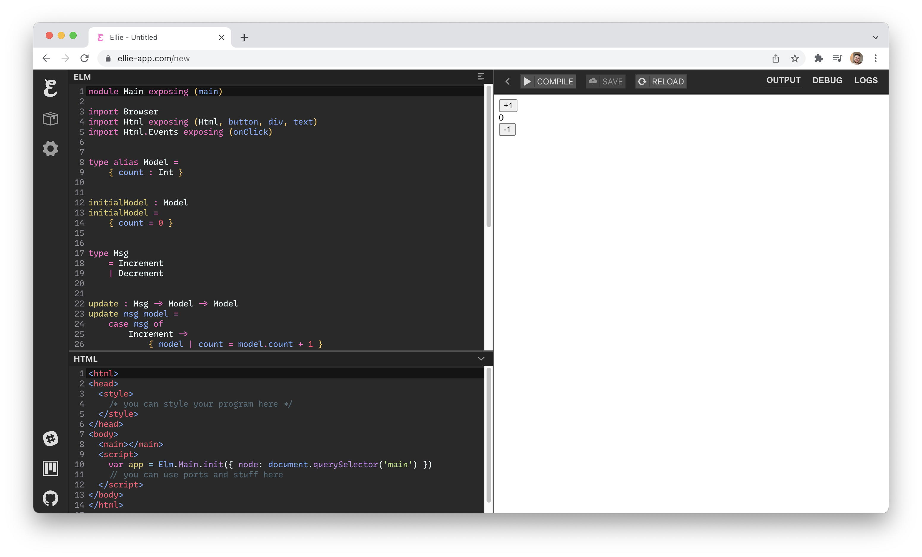The width and height of the screenshot is (922, 557).
Task: Open the settings gear in Ellie sidebar
Action: pyautogui.click(x=50, y=149)
